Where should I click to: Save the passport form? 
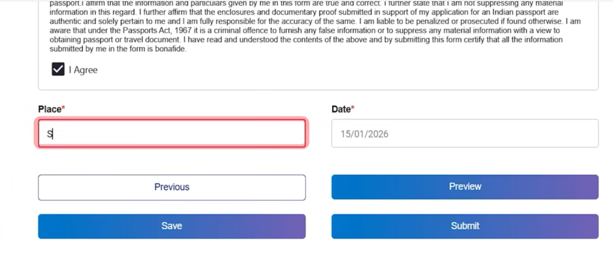tap(172, 226)
